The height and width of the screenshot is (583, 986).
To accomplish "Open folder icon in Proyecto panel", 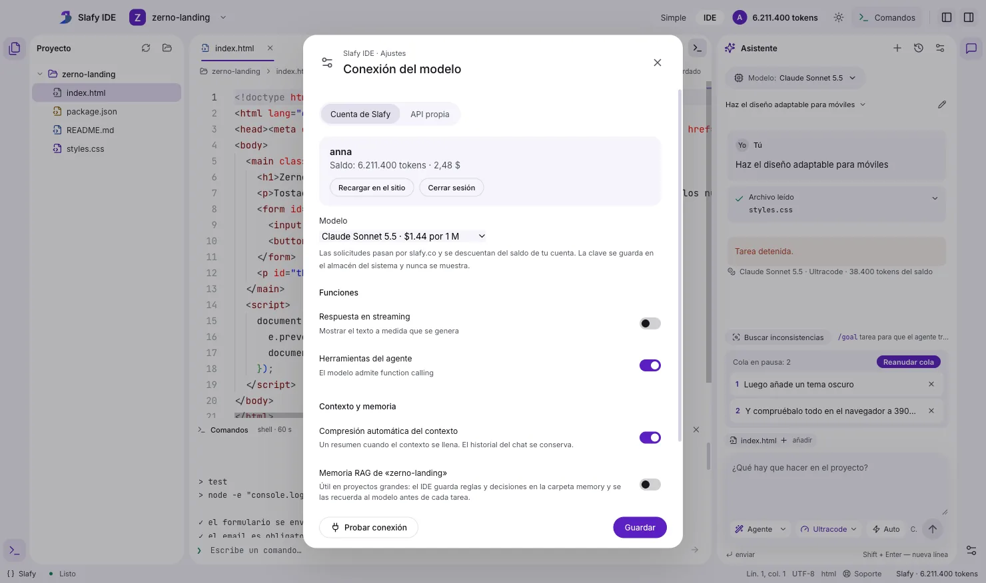I will pos(167,48).
